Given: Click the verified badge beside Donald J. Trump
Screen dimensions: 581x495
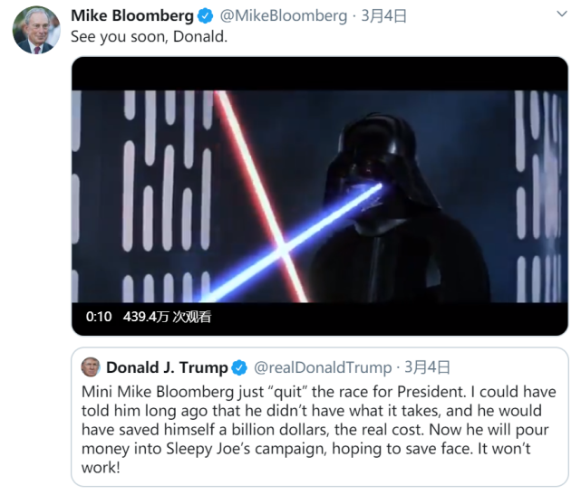Looking at the screenshot, I should point(239,367).
